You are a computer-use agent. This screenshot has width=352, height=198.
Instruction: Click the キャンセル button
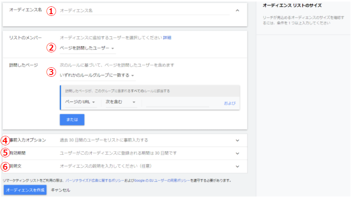61,190
